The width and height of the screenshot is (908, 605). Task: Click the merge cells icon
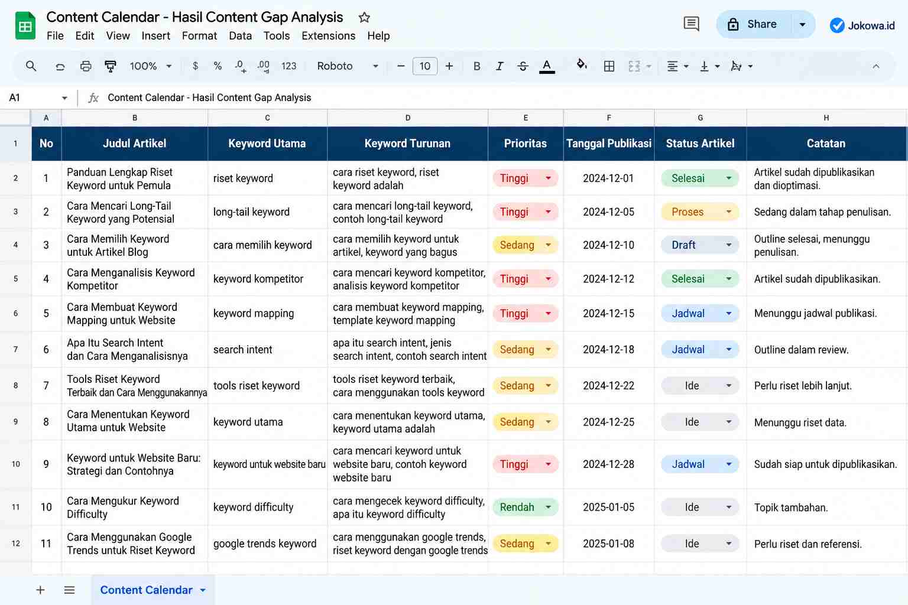(x=634, y=66)
